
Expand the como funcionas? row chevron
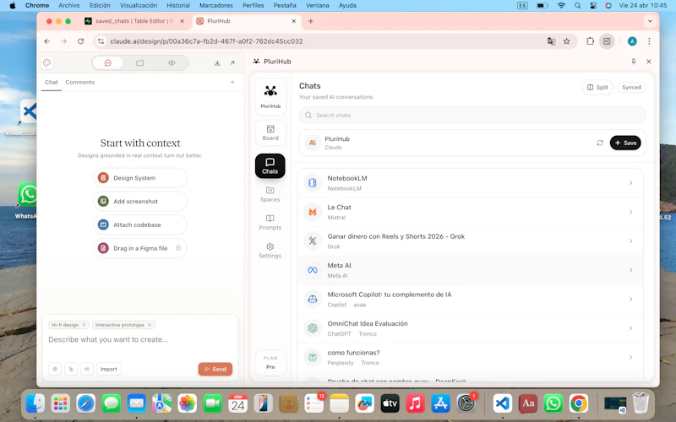(630, 357)
